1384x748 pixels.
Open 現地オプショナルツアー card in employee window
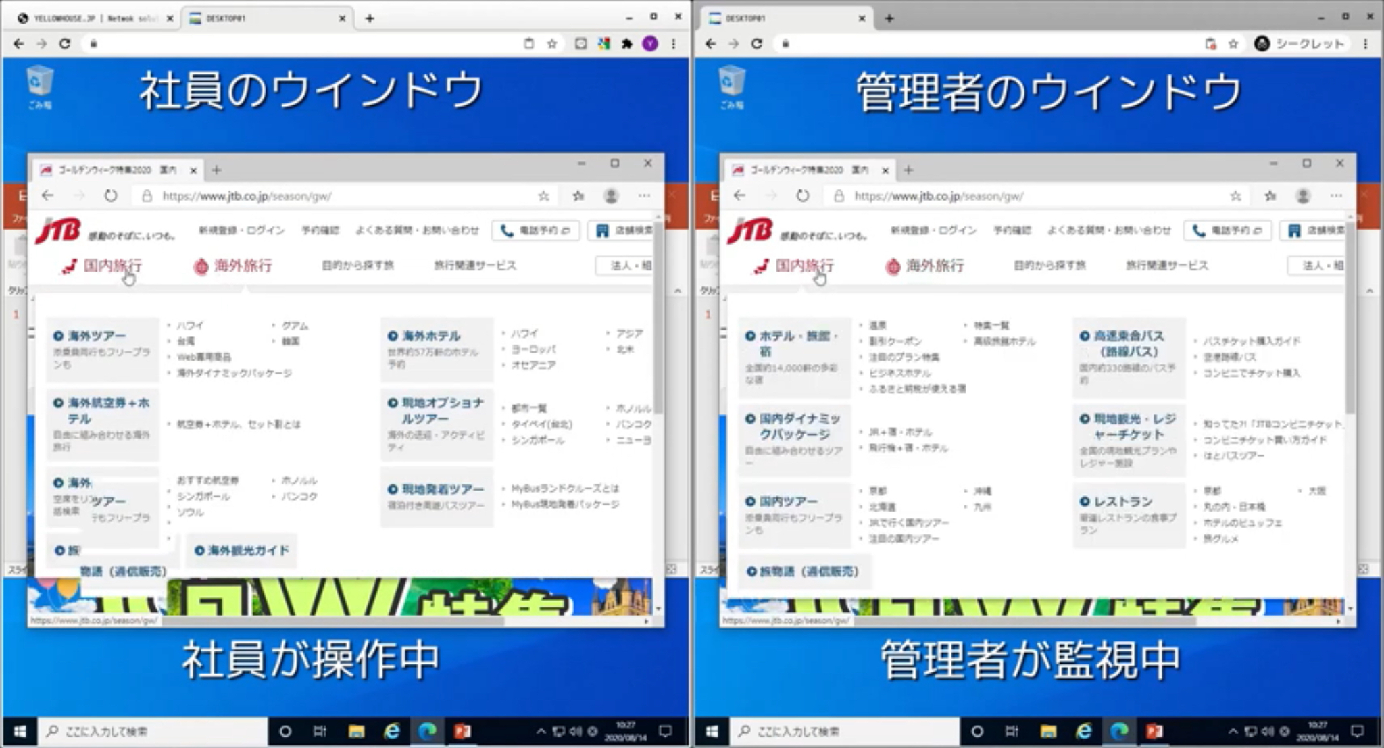pos(437,424)
